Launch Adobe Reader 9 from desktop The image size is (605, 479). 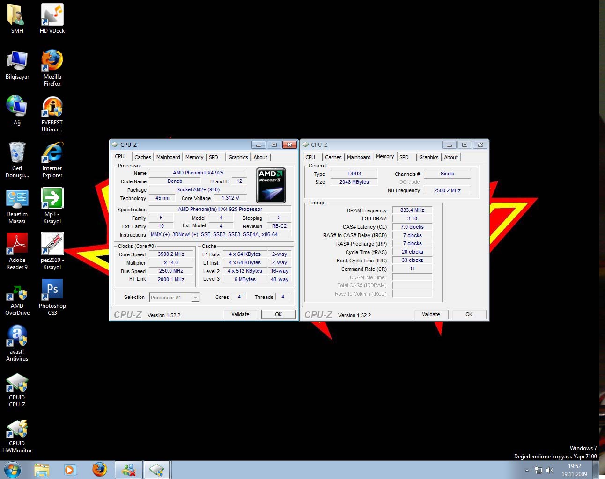click(x=17, y=251)
